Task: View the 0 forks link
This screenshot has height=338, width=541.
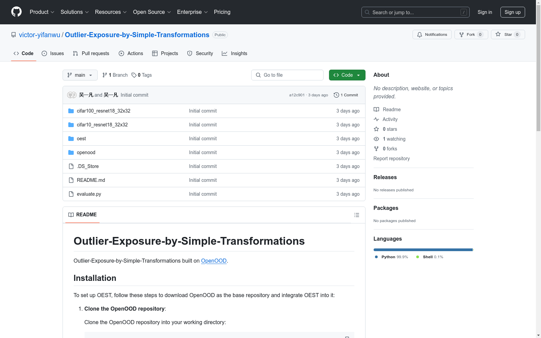Action: [x=385, y=149]
